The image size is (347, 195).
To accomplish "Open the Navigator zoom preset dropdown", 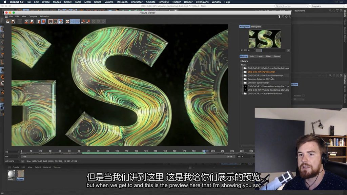I will [288, 50].
